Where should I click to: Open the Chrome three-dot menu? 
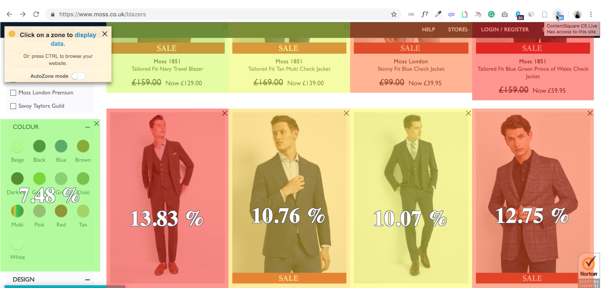[x=591, y=14]
